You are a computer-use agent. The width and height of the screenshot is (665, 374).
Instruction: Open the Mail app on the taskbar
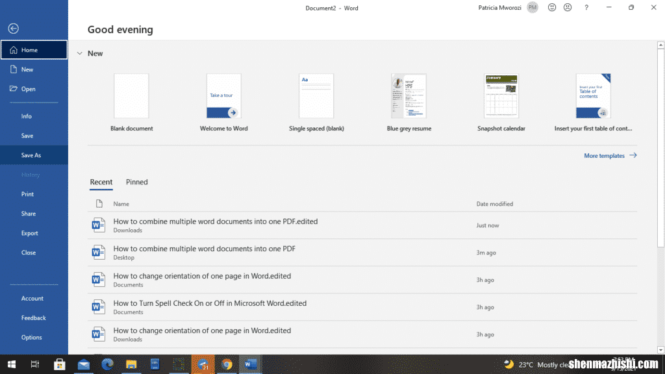(x=84, y=364)
